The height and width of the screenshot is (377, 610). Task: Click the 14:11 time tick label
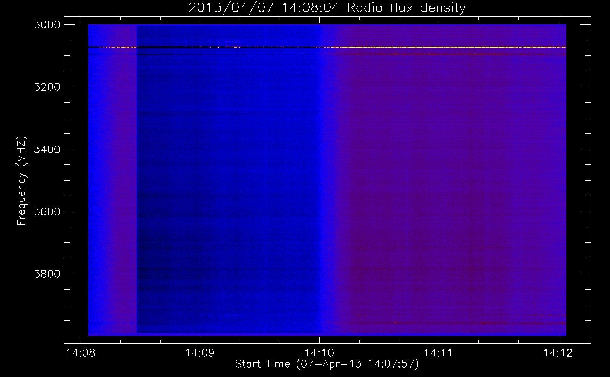(x=438, y=353)
